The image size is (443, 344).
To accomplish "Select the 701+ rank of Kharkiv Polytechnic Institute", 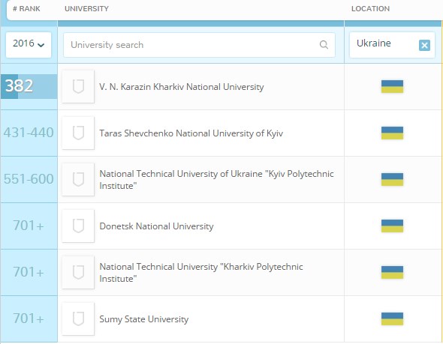I will pos(29,272).
